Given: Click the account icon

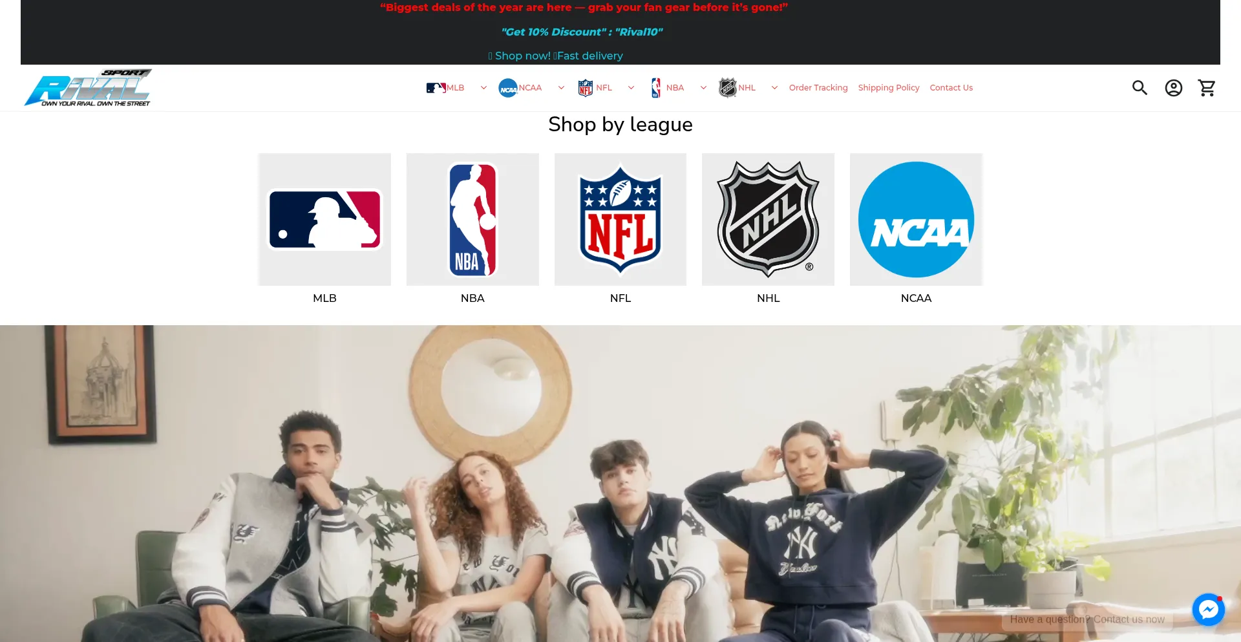Looking at the screenshot, I should coord(1174,87).
